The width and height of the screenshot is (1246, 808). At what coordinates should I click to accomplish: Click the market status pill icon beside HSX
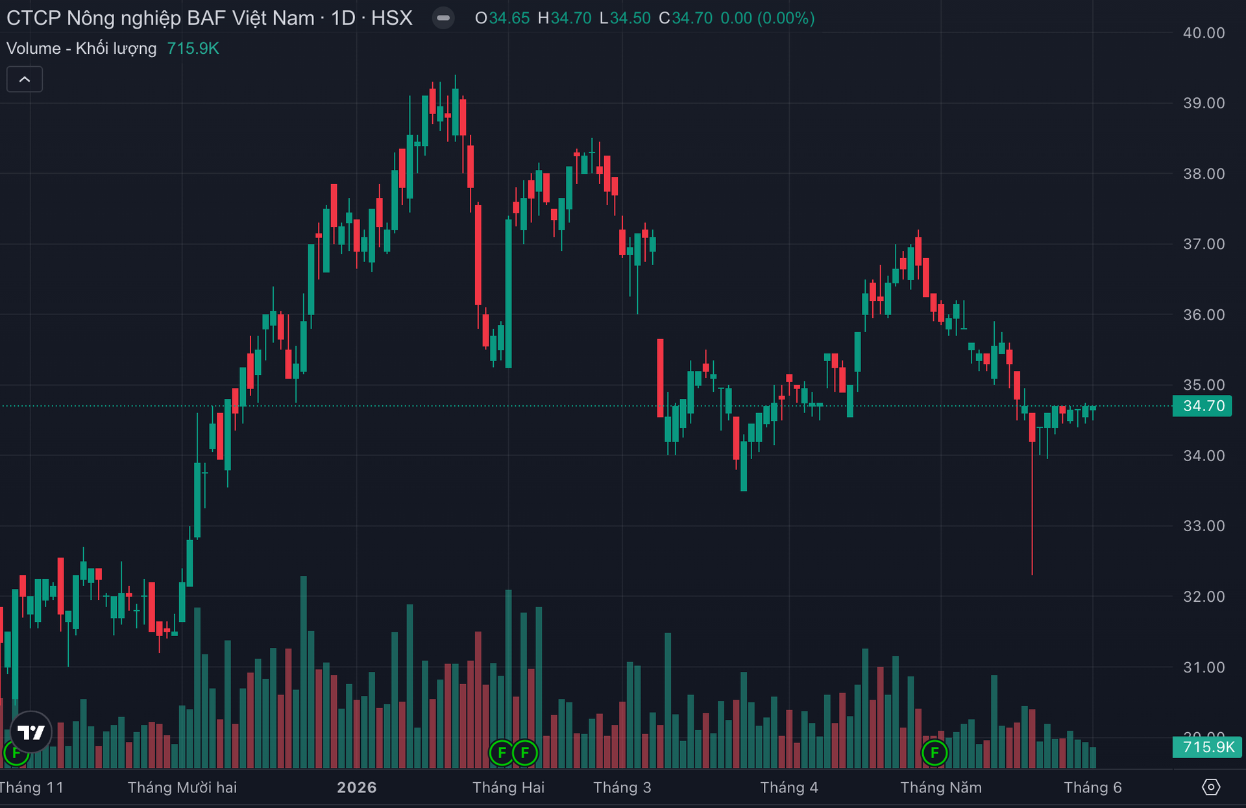(x=443, y=18)
